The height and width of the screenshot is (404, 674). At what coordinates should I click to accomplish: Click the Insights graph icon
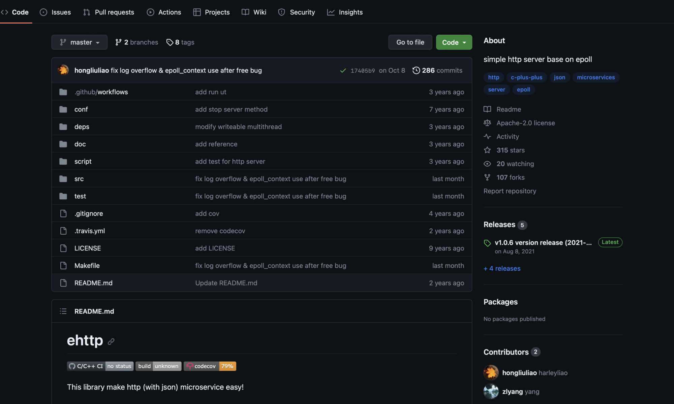[x=331, y=11]
